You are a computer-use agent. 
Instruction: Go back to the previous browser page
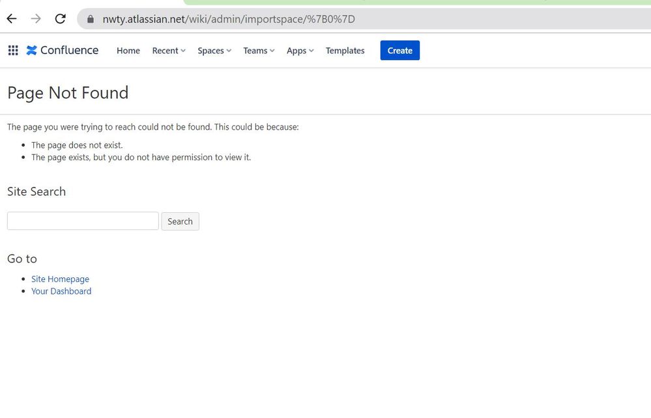[12, 19]
